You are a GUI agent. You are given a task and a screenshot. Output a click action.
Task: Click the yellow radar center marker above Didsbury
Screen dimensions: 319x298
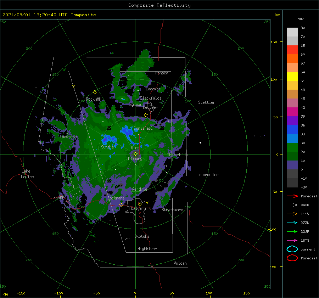[135, 154]
